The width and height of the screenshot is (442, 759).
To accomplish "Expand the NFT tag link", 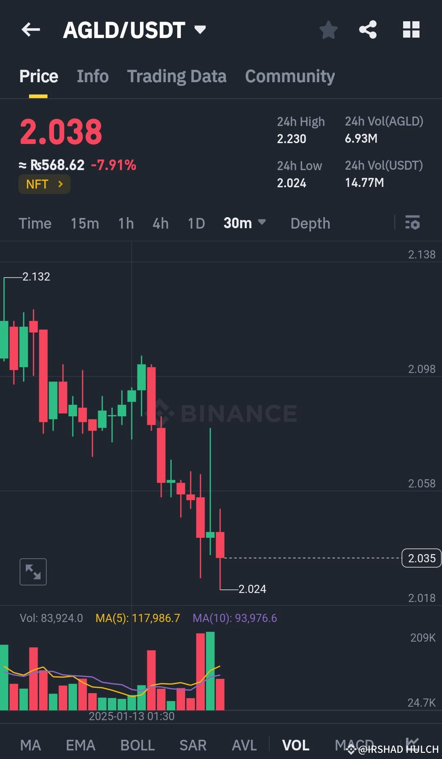I will click(x=44, y=184).
